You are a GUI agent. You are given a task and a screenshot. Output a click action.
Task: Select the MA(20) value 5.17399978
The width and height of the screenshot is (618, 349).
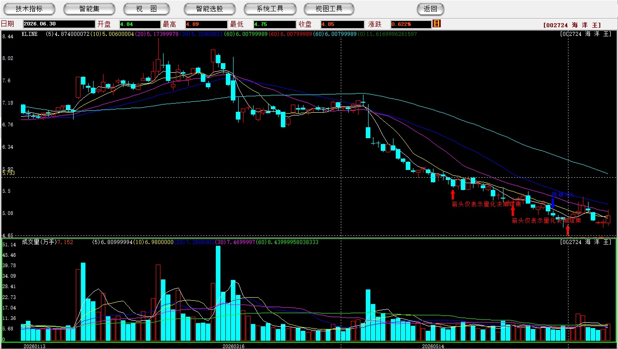(x=163, y=34)
